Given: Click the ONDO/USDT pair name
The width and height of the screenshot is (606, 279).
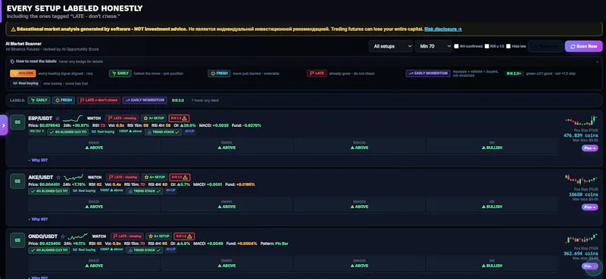Looking at the screenshot, I should pos(43,236).
